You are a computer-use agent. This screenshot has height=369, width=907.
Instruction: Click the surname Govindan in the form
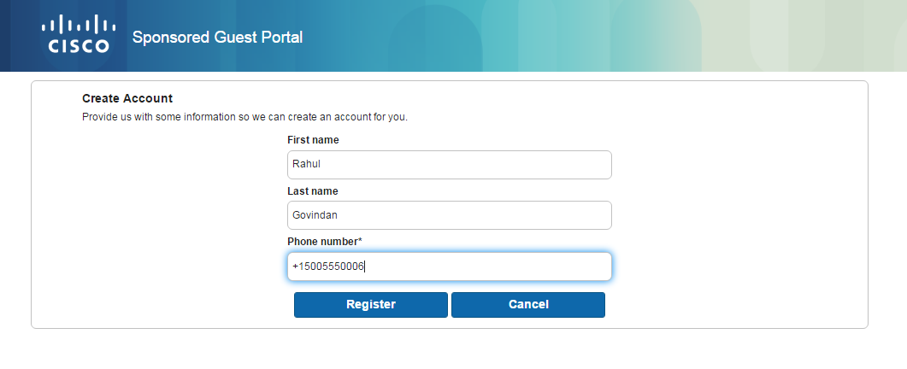click(314, 215)
